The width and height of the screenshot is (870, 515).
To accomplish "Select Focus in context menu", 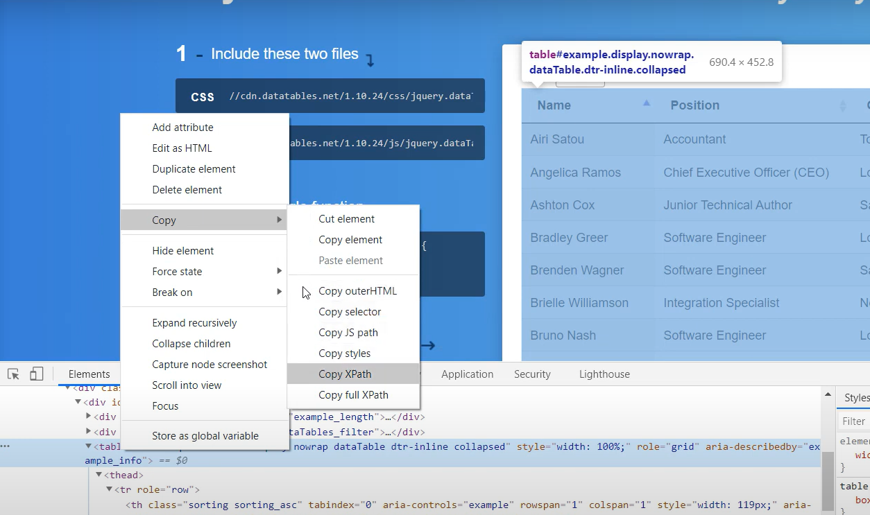I will (205, 406).
